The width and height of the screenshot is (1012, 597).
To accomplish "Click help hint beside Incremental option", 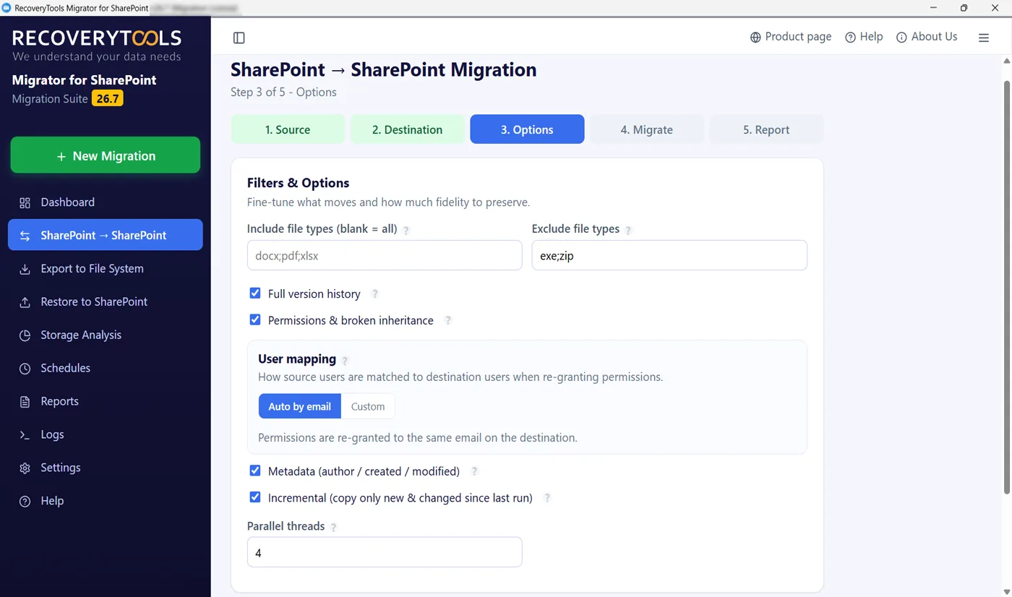I will [547, 498].
